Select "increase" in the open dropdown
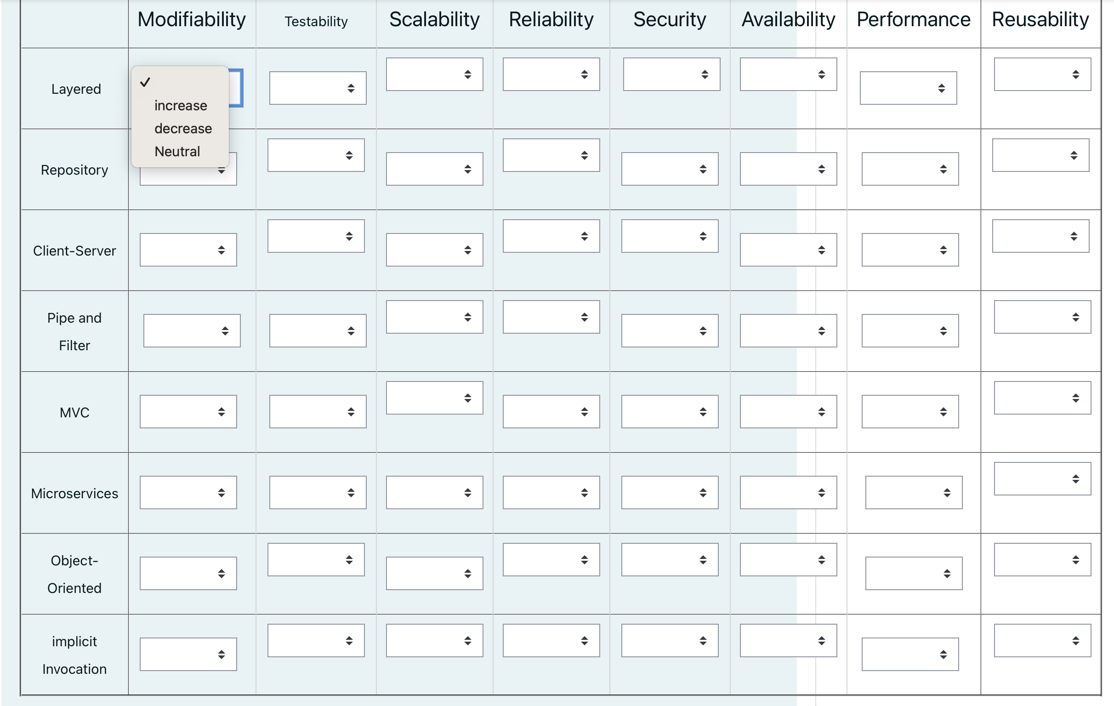1114x706 pixels. pyautogui.click(x=180, y=105)
